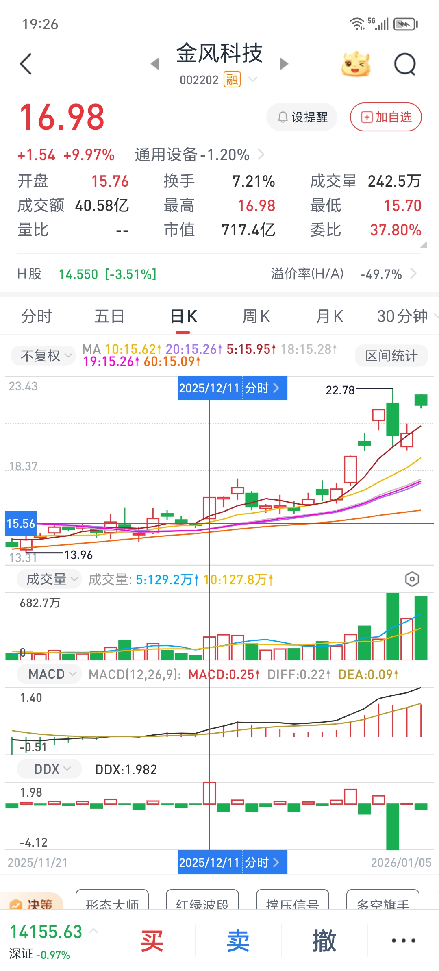439x971 pixels.
Task: Tap the 买 buy button
Action: tap(152, 941)
